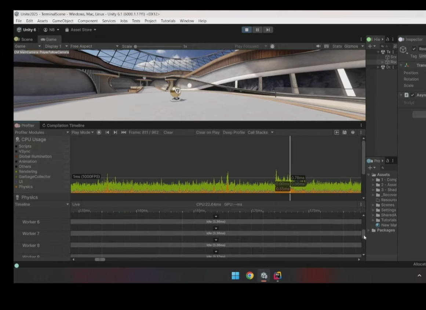The height and width of the screenshot is (310, 426).
Task: Toggle Stats overlay in Game view
Action: pos(337,46)
